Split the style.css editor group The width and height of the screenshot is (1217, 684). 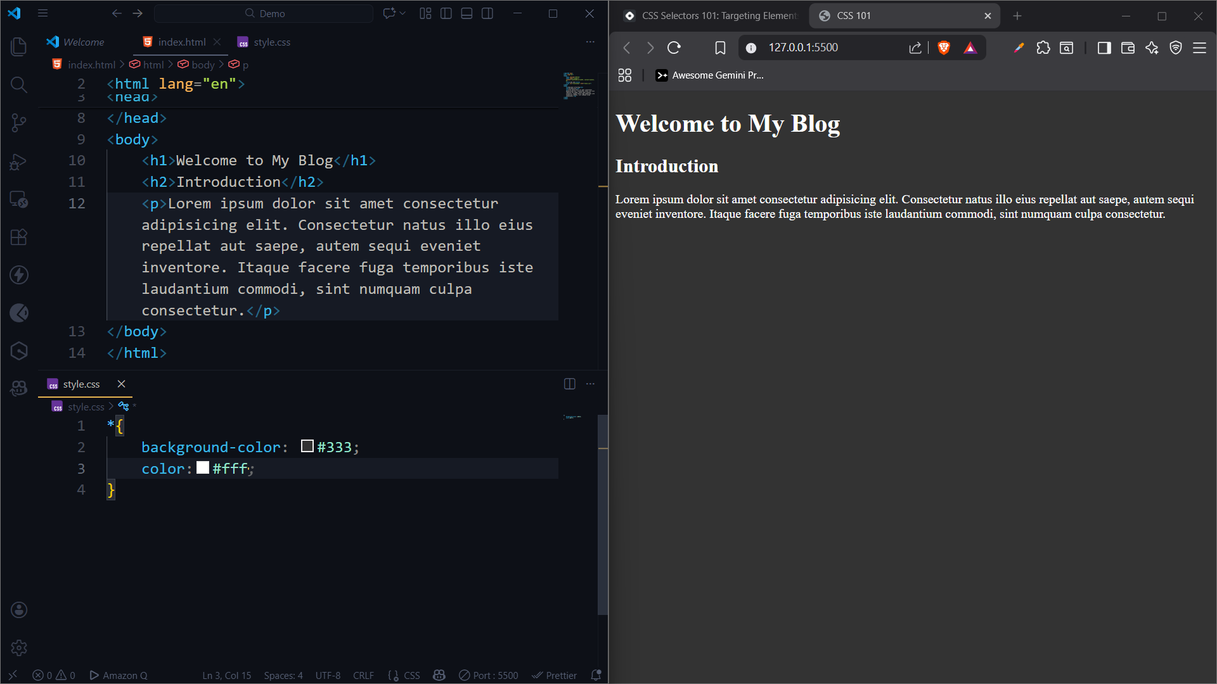[570, 384]
